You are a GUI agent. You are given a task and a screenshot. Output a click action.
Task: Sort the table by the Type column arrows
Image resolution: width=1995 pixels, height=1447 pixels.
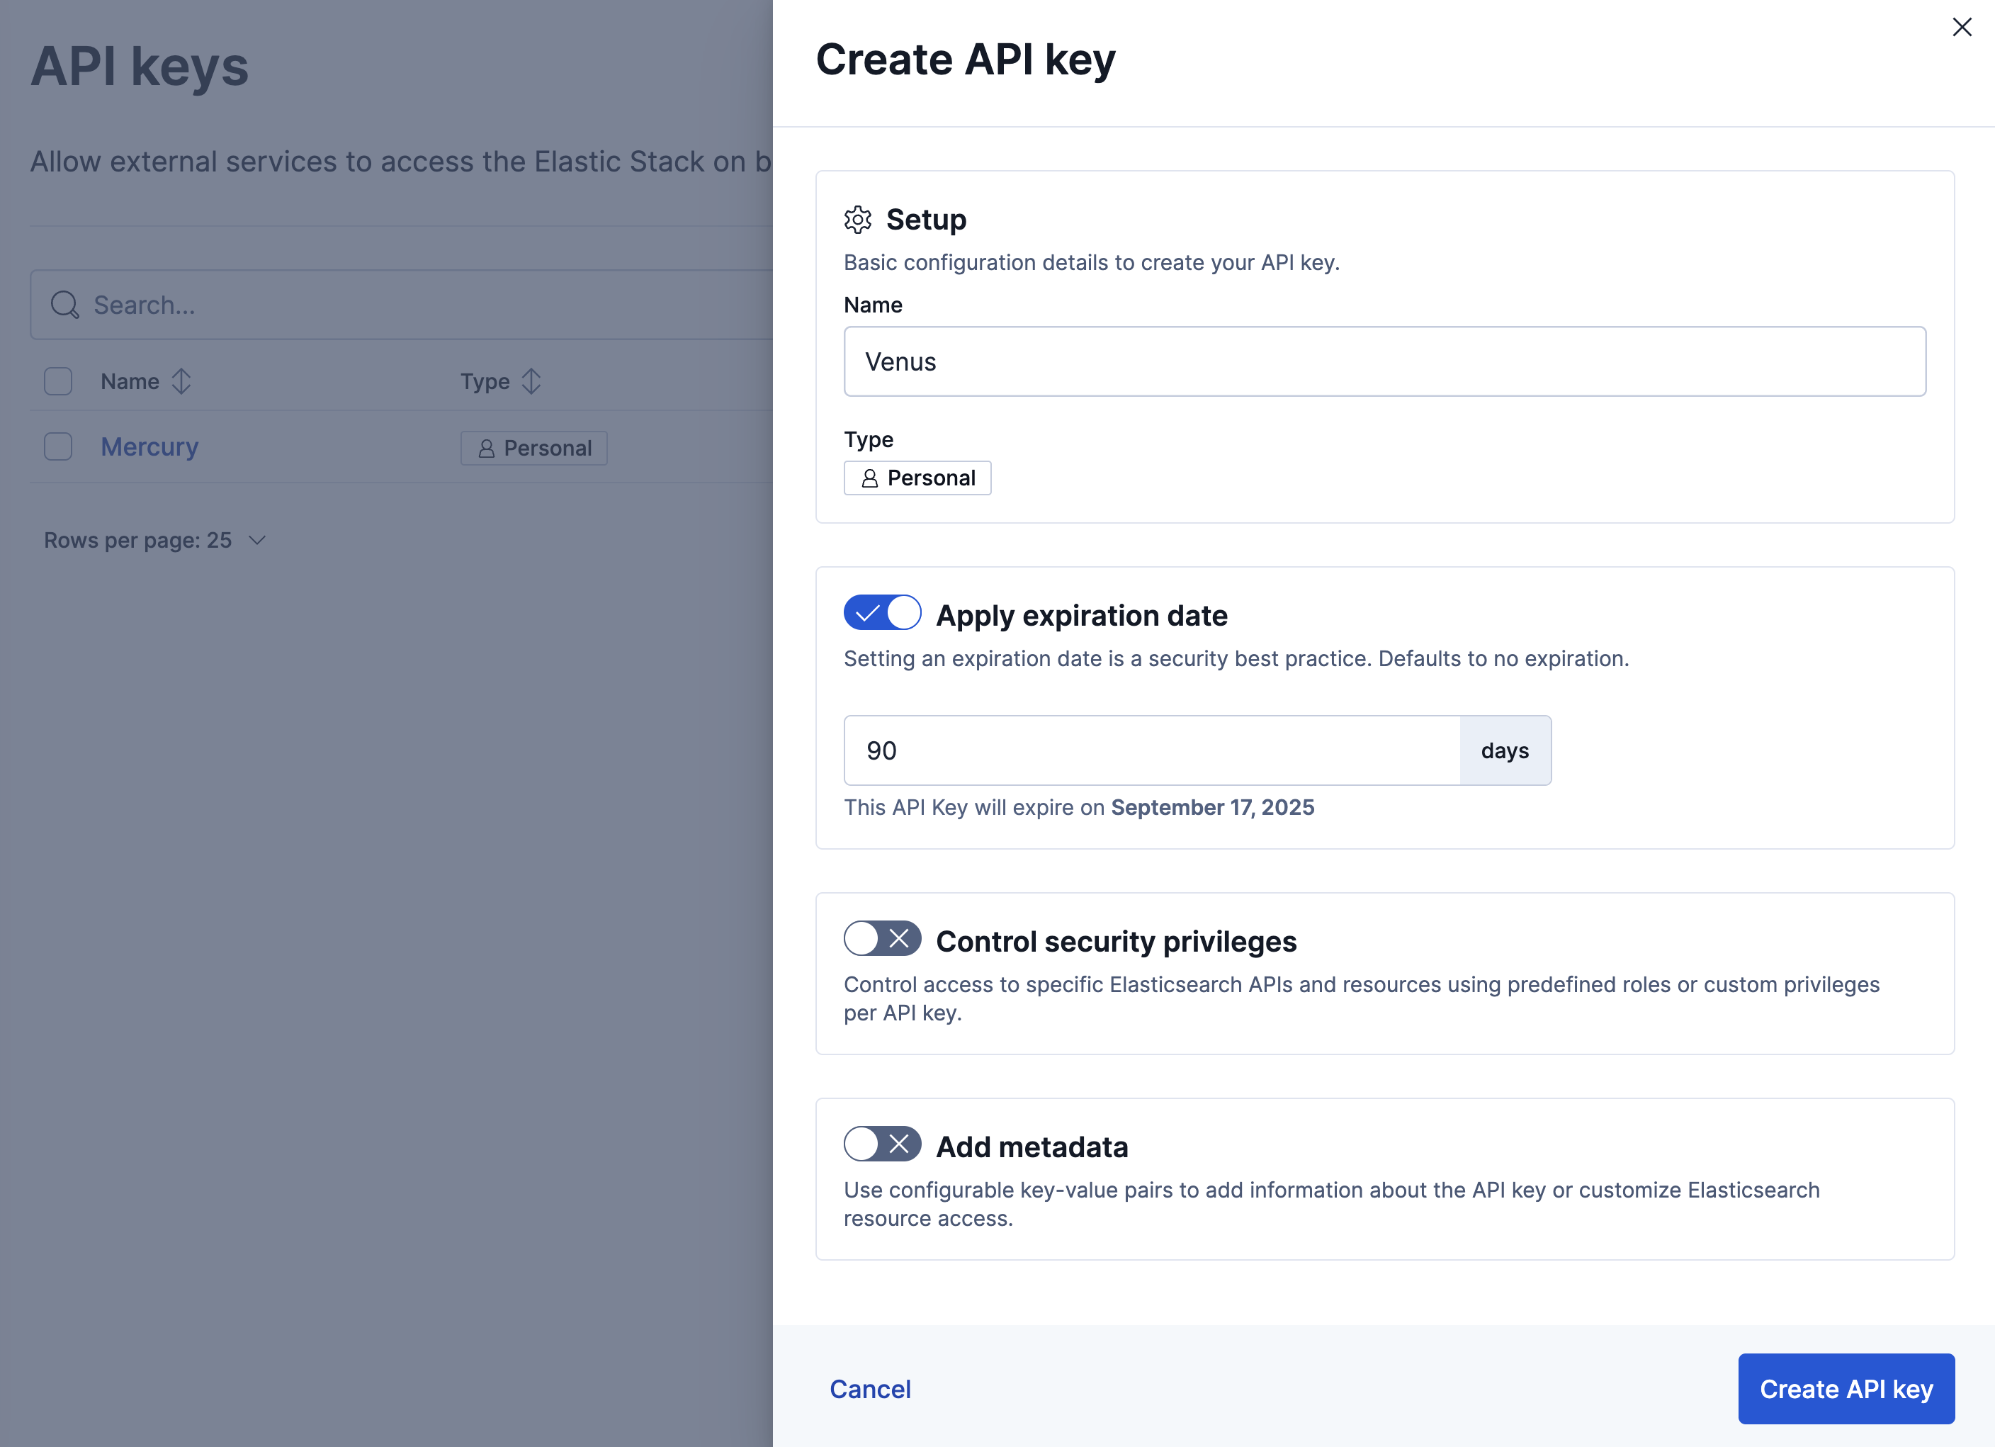click(531, 381)
